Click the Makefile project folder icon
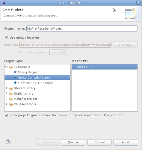 coord(11,99)
